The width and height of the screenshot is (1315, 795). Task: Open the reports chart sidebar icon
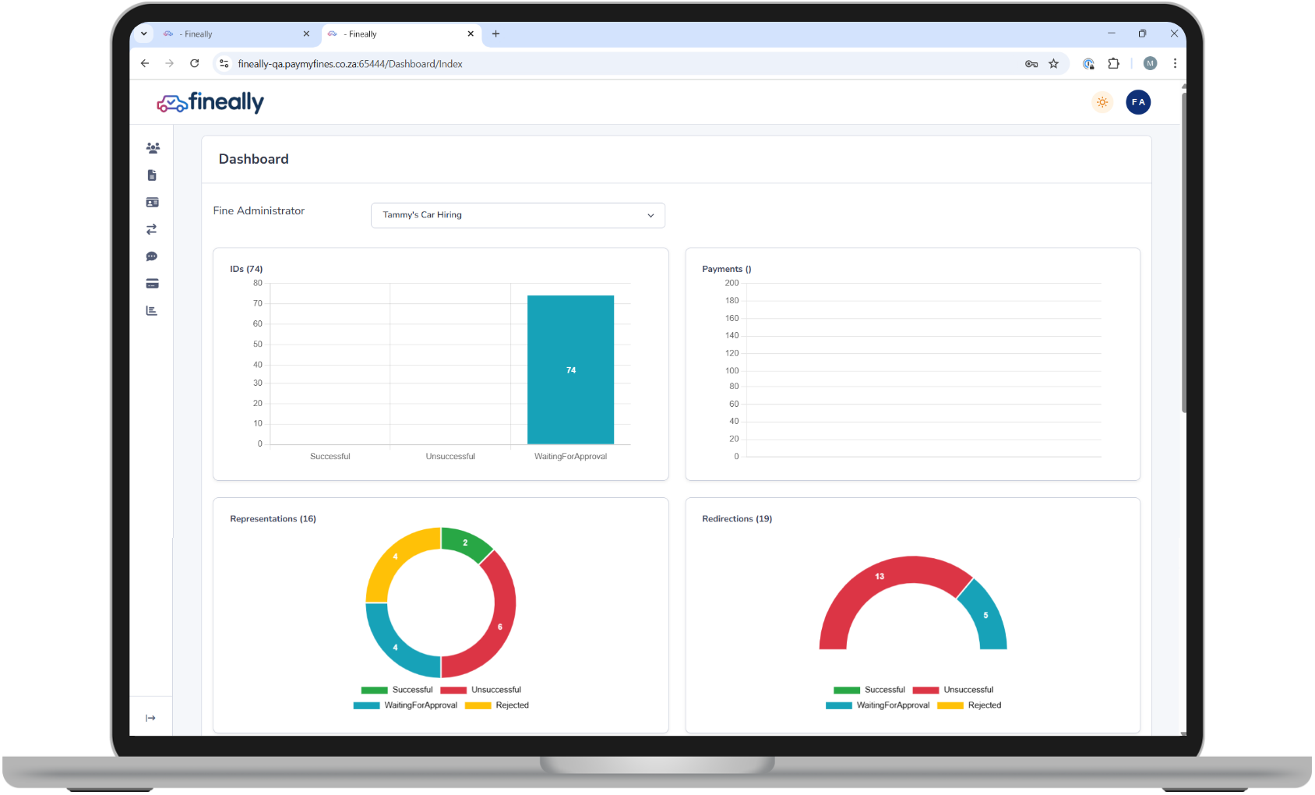[152, 311]
